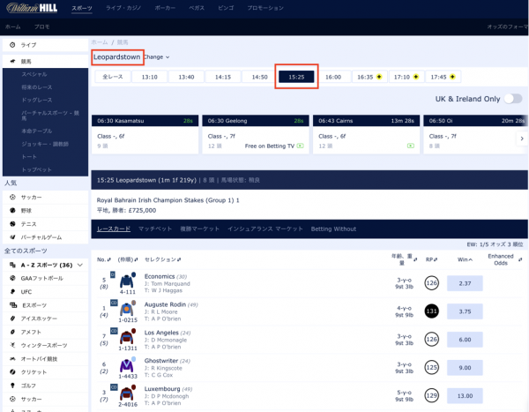The image size is (529, 412).
Task: Open ビンゴ navigation tab
Action: pos(226,8)
